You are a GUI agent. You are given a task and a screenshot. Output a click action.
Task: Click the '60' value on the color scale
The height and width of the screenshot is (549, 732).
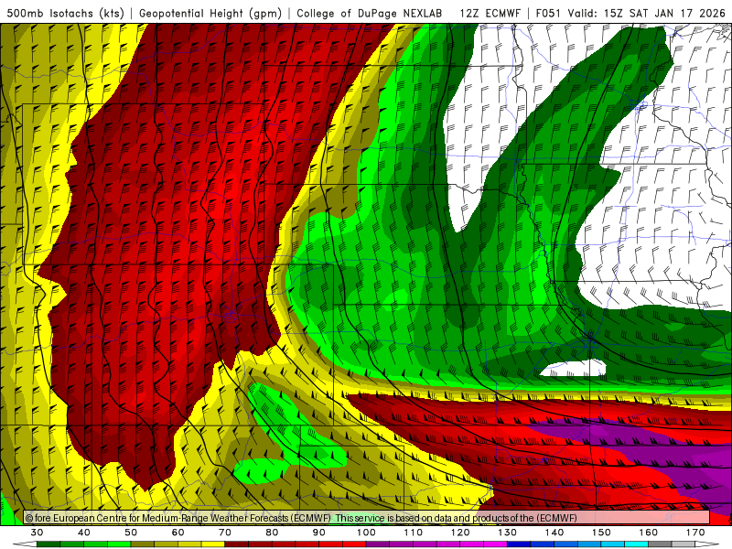pyautogui.click(x=178, y=533)
